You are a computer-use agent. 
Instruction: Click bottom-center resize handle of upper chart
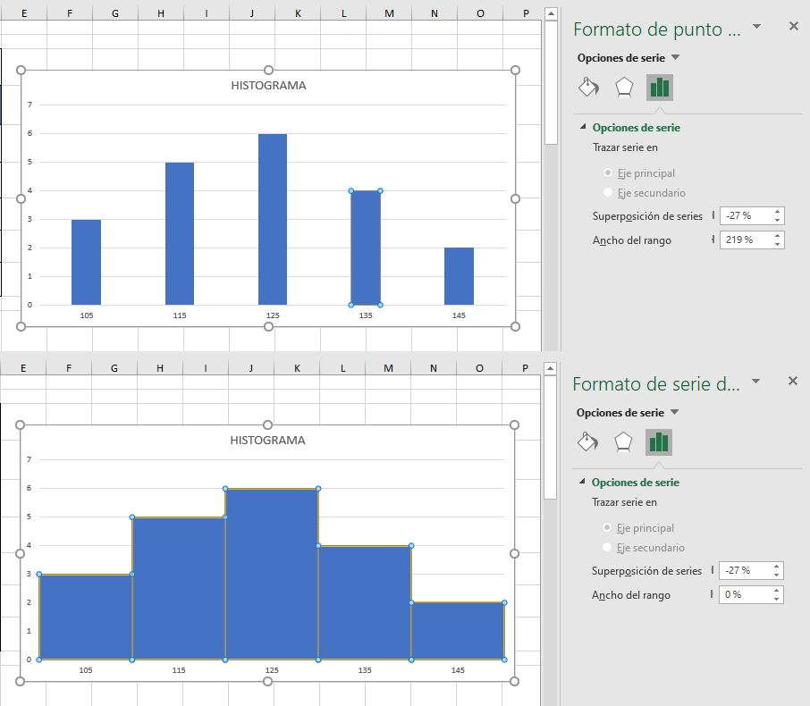point(268,326)
